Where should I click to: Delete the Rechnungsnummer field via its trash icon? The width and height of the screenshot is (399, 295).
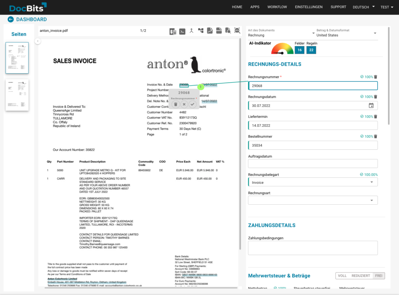[x=376, y=77]
